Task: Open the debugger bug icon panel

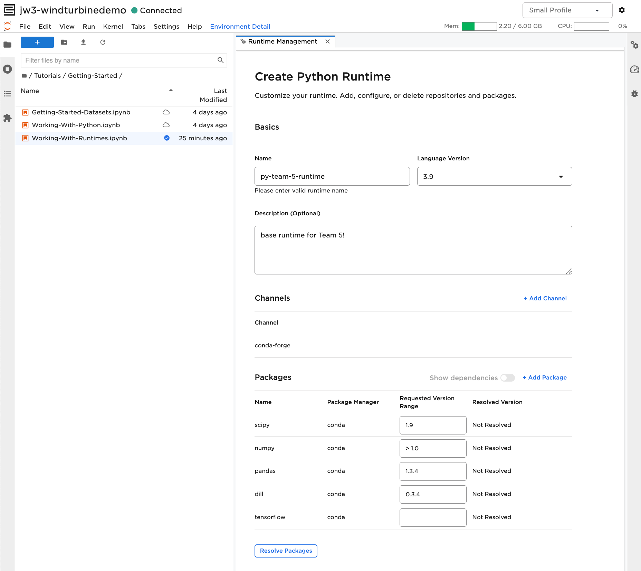Action: [634, 94]
